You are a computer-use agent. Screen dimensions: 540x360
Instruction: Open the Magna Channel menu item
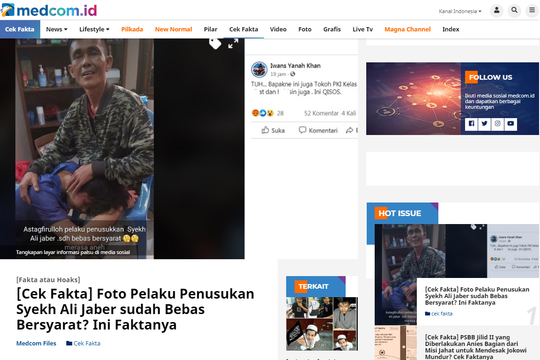coord(407,30)
